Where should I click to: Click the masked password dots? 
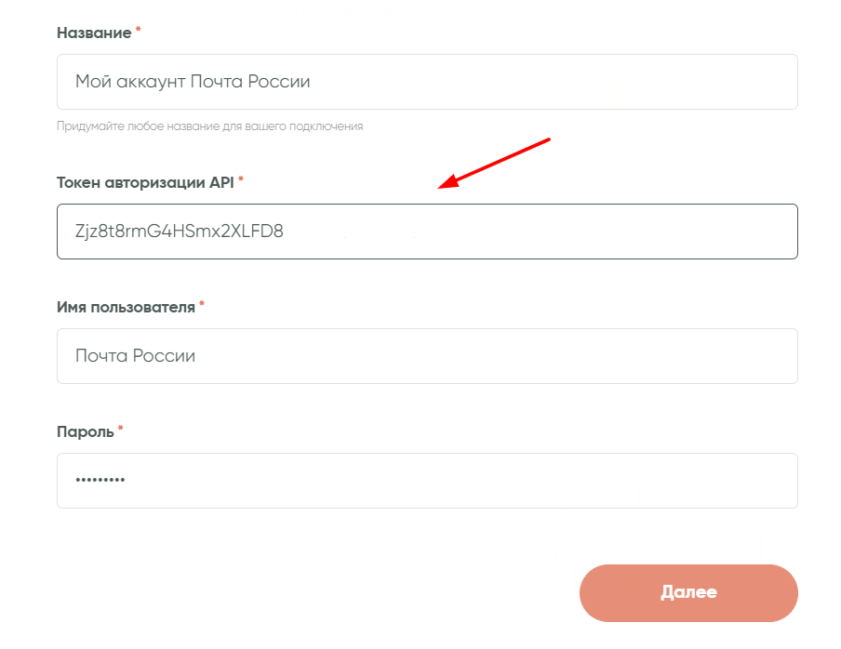100,481
